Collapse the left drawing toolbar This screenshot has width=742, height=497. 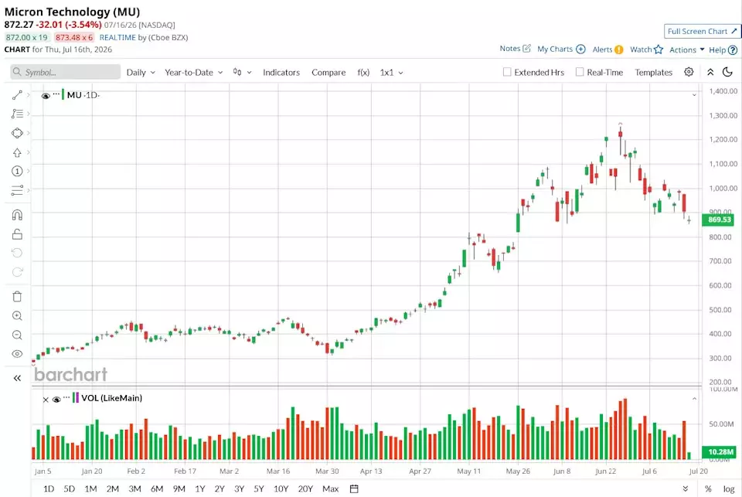point(17,378)
